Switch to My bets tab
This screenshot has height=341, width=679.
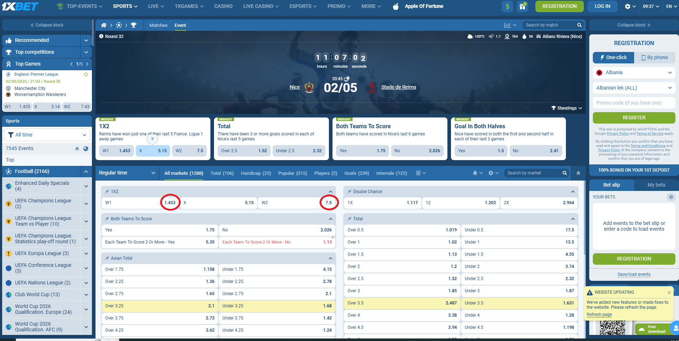656,185
